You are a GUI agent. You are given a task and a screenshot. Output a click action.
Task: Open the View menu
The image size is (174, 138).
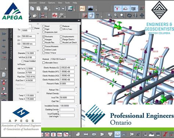(60, 3)
